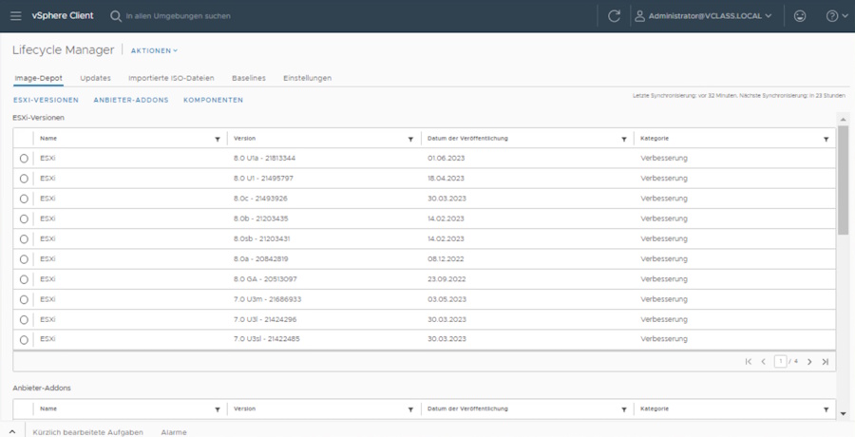Image resolution: width=855 pixels, height=437 pixels.
Task: Open the help question mark menu
Action: click(x=836, y=16)
